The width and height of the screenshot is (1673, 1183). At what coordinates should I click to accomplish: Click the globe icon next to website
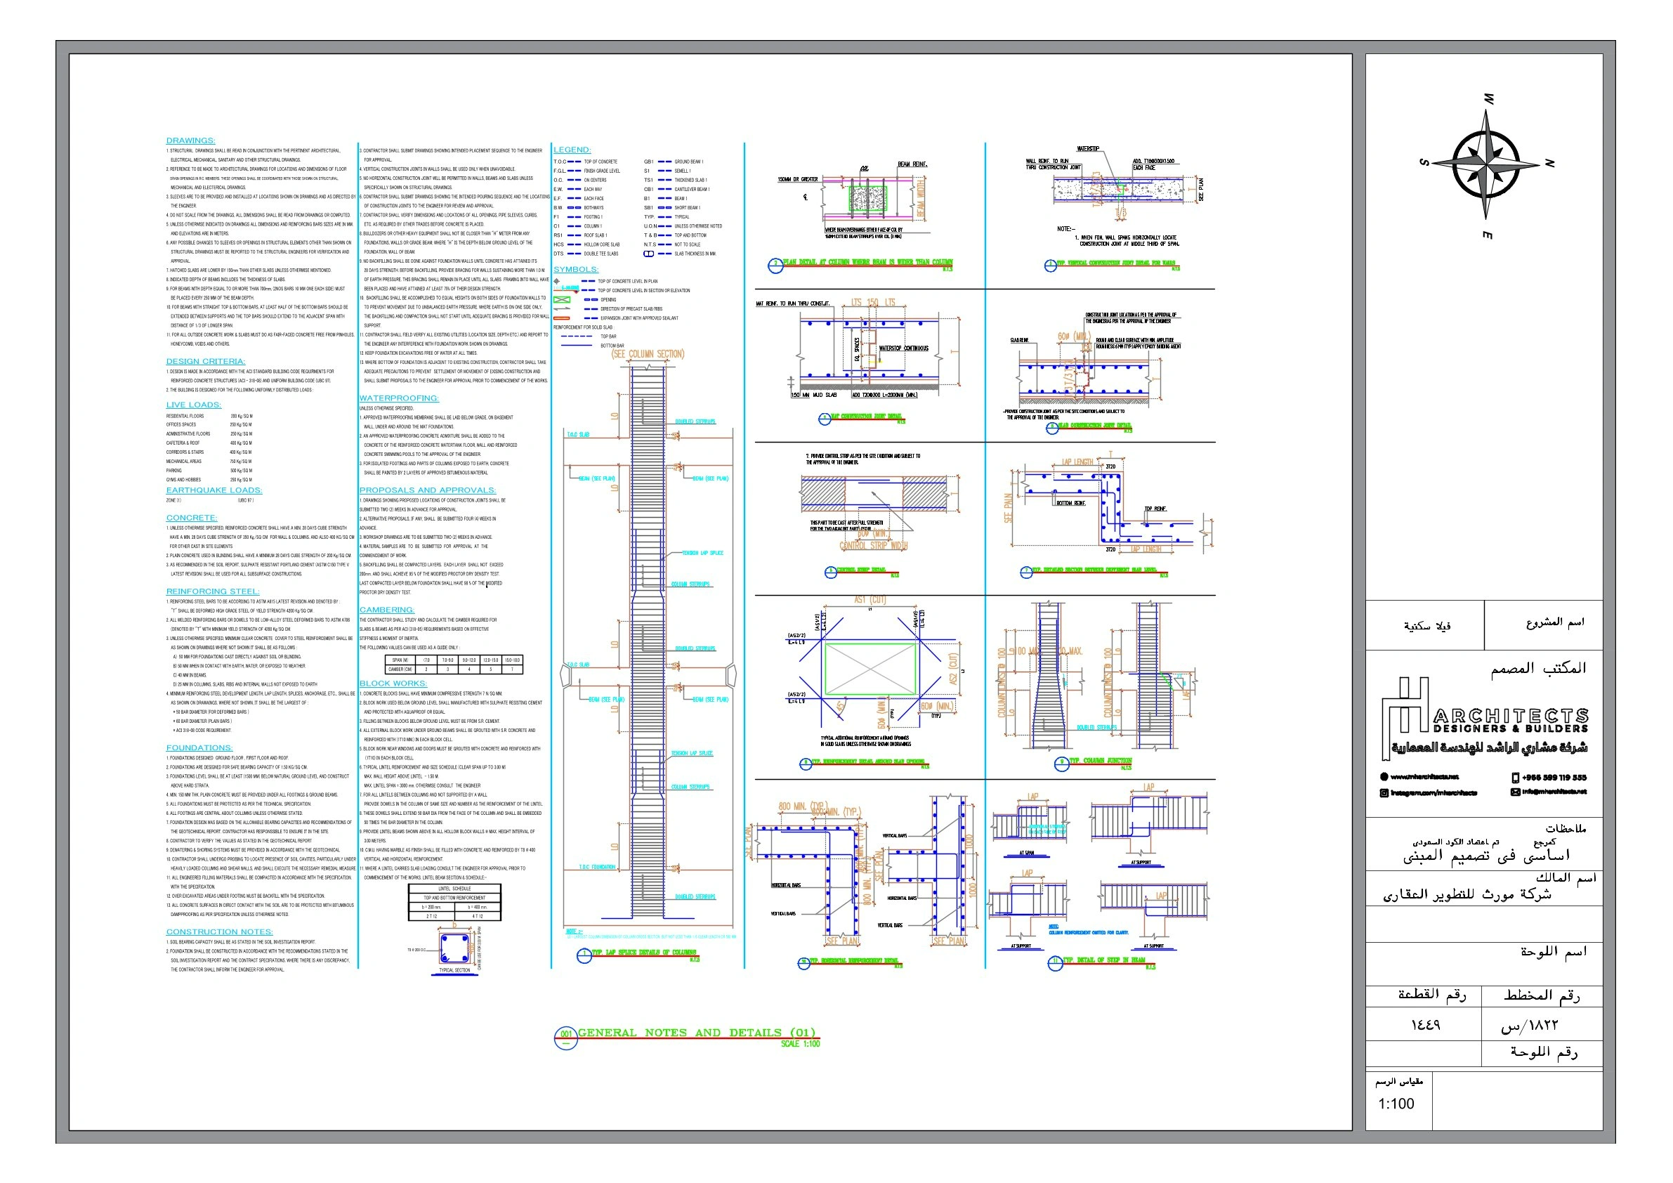(1384, 777)
